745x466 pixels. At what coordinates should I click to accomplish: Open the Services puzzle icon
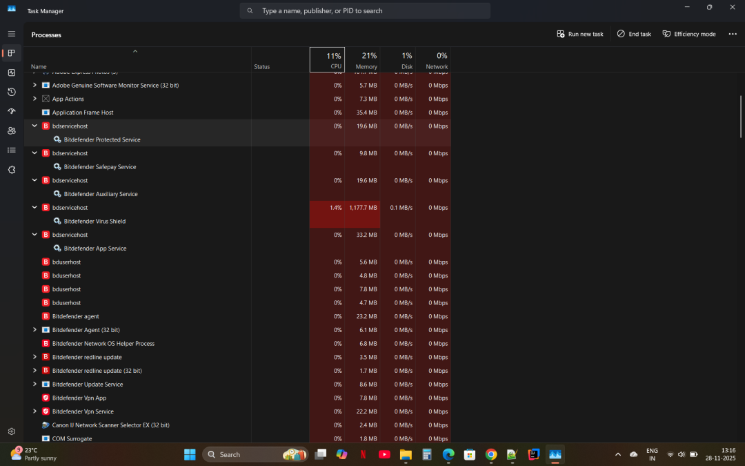tap(12, 170)
